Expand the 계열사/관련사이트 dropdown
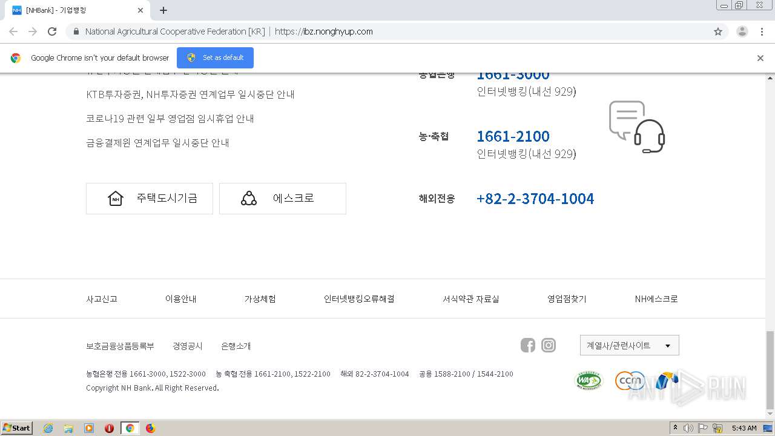Image resolution: width=775 pixels, height=436 pixels. 630,345
